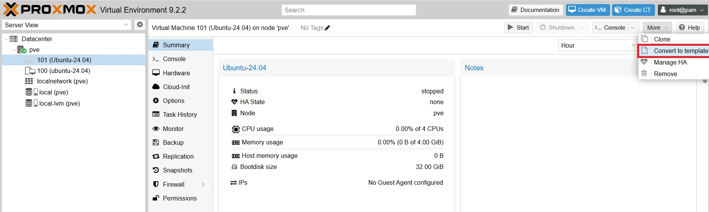Viewport: 709px width, 212px height.
Task: Click the Options gear icon
Action: pyautogui.click(x=156, y=101)
